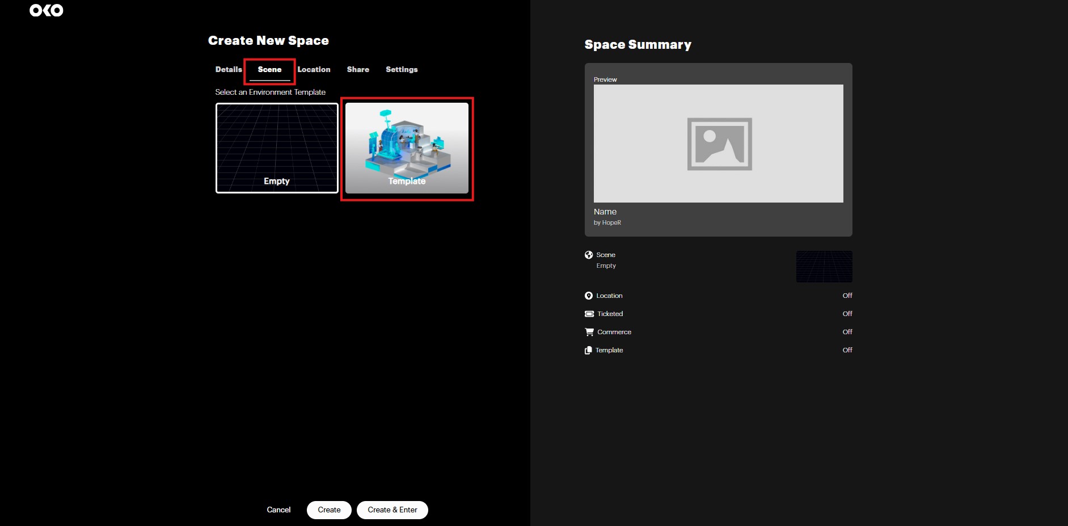Choose the Template environment thumbnail

pyautogui.click(x=407, y=148)
